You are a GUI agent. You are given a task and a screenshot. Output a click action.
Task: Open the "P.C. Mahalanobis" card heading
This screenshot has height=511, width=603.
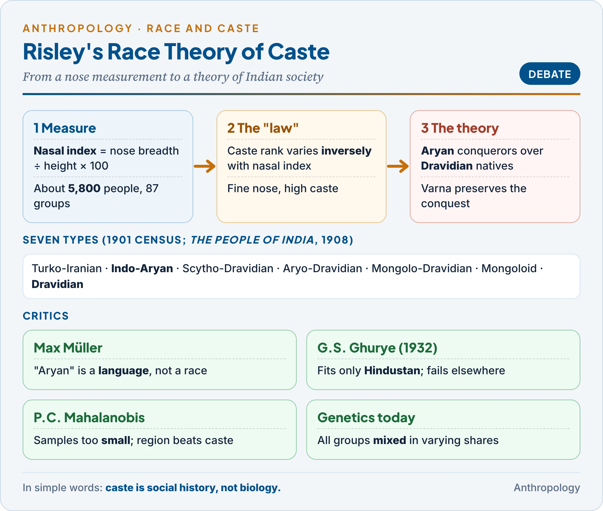(x=89, y=417)
